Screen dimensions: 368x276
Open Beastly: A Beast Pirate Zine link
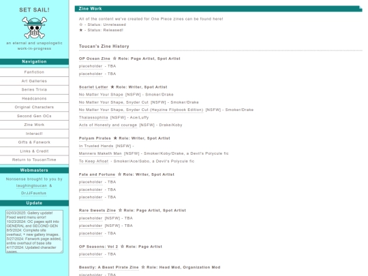[109, 267]
